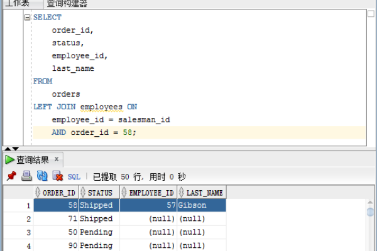Click the delete row icon

pos(58,176)
